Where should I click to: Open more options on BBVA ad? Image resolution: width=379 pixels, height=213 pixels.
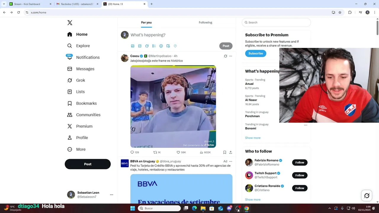[231, 161]
